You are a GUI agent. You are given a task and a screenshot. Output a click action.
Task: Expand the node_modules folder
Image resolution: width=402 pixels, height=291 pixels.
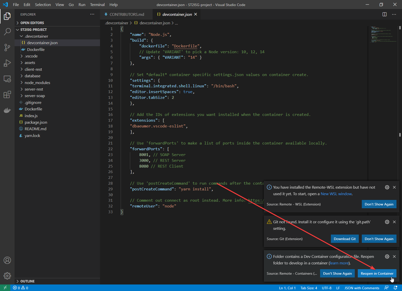tap(57, 83)
